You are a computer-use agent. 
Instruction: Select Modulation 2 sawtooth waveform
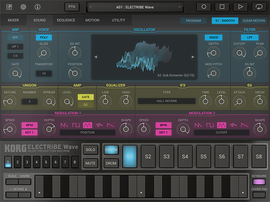click(198, 125)
